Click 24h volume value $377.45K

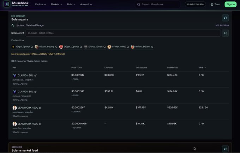click(141, 108)
